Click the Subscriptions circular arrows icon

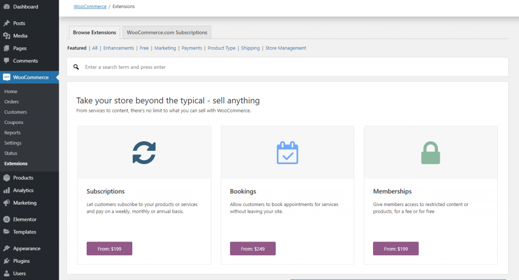[x=144, y=152]
